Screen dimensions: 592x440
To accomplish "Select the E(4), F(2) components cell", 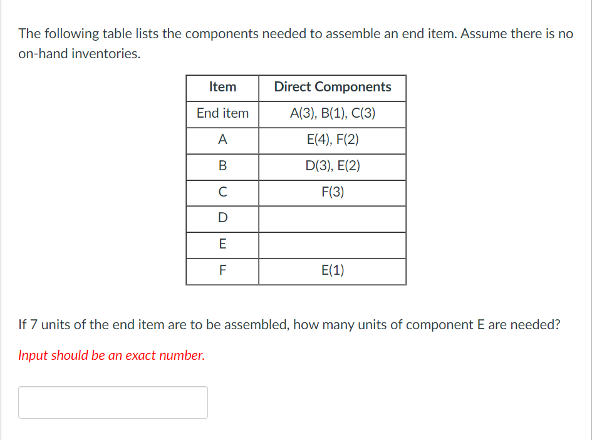I will tap(332, 140).
